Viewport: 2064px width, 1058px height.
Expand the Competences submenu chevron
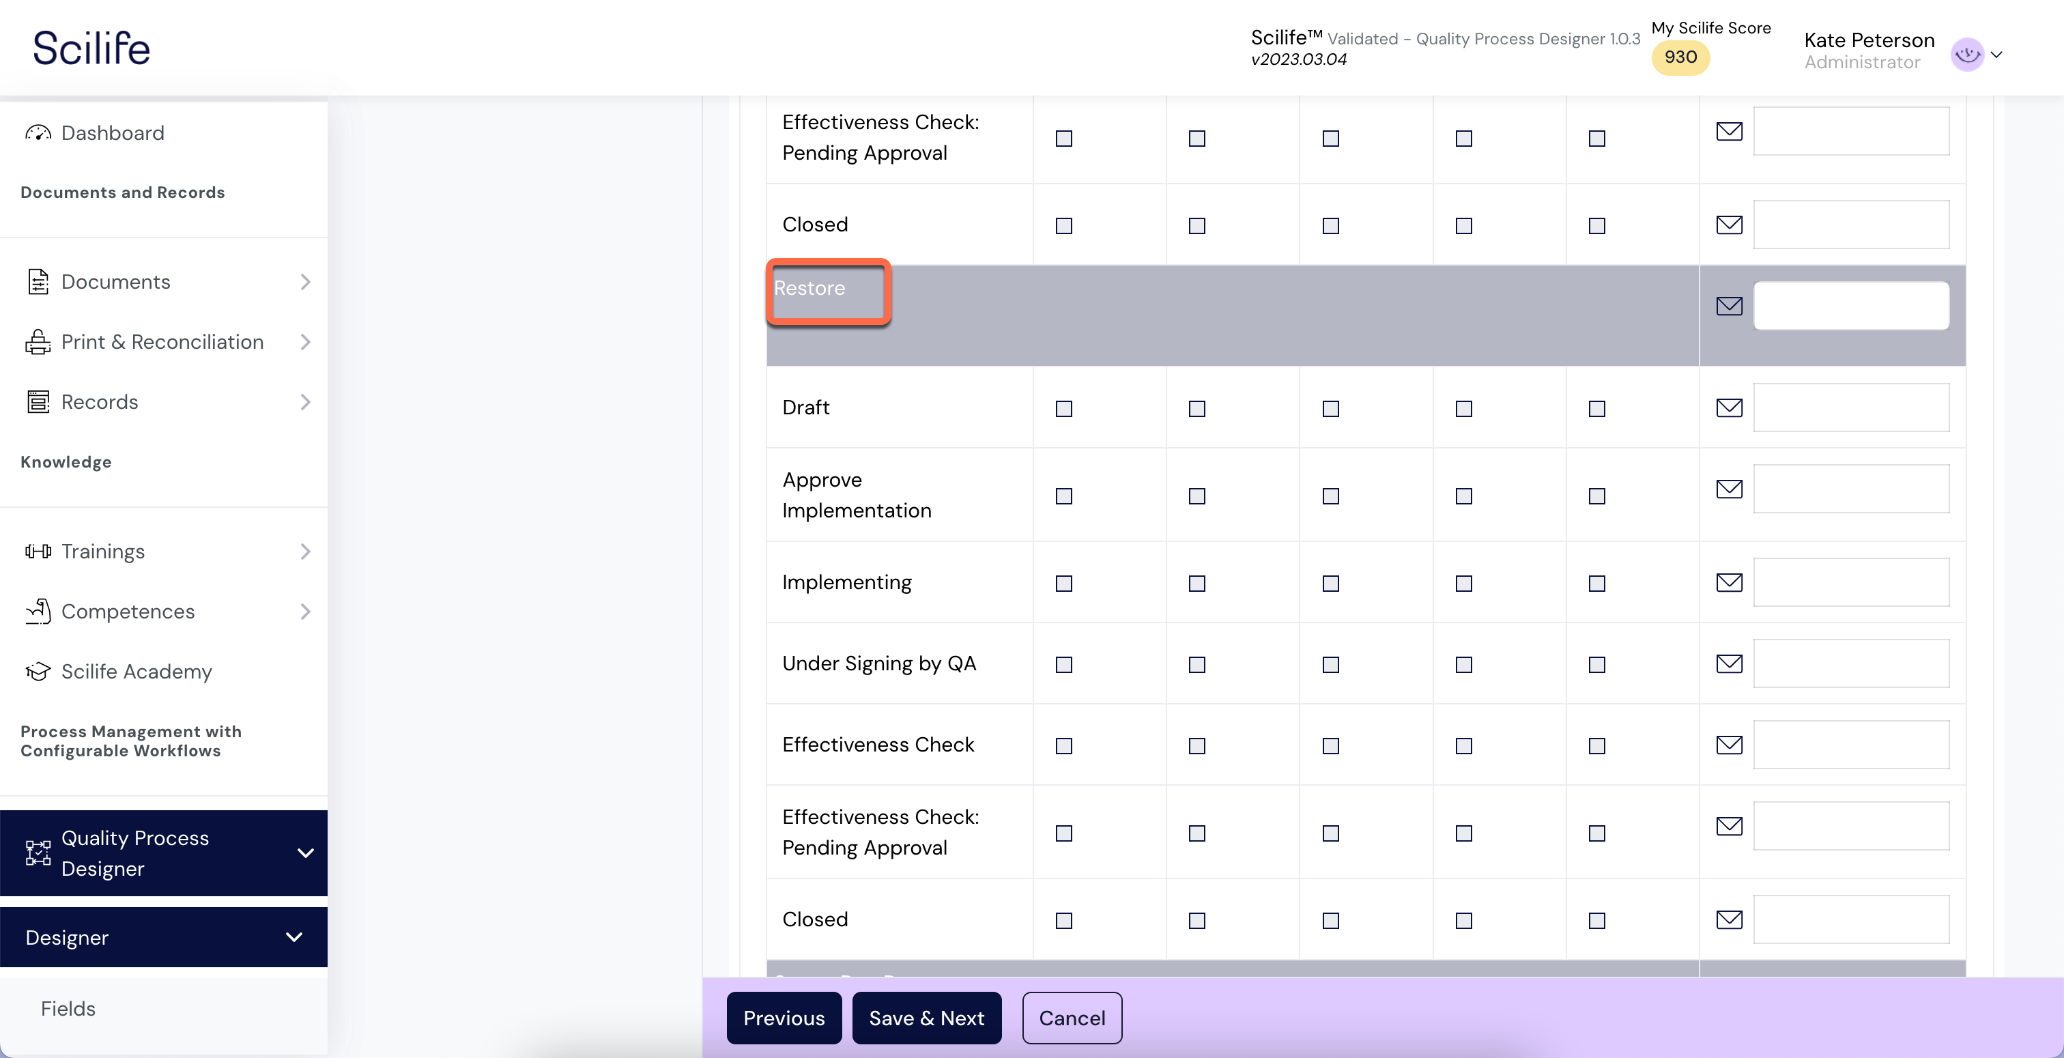coord(305,612)
